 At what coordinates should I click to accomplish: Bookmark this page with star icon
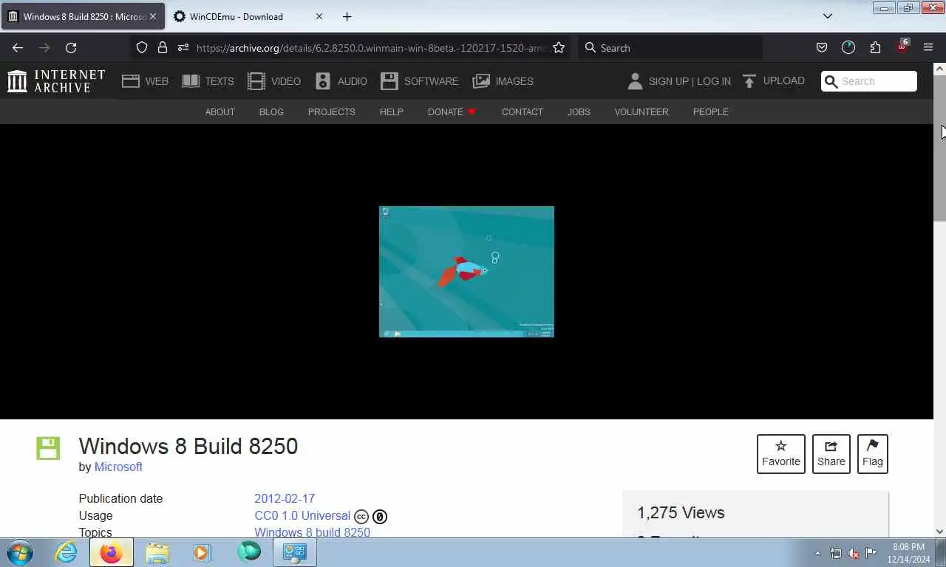point(559,47)
